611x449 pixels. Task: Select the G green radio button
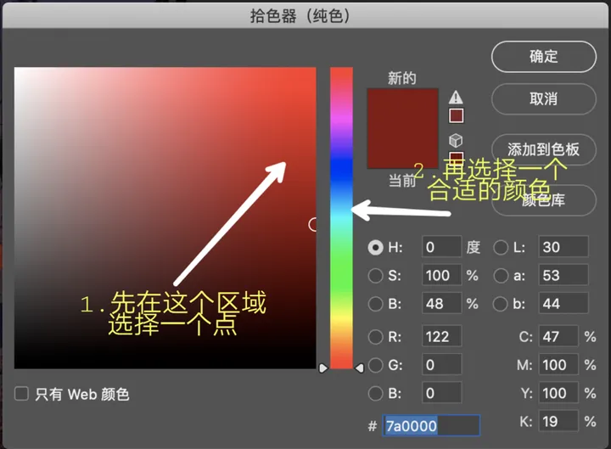click(x=376, y=365)
